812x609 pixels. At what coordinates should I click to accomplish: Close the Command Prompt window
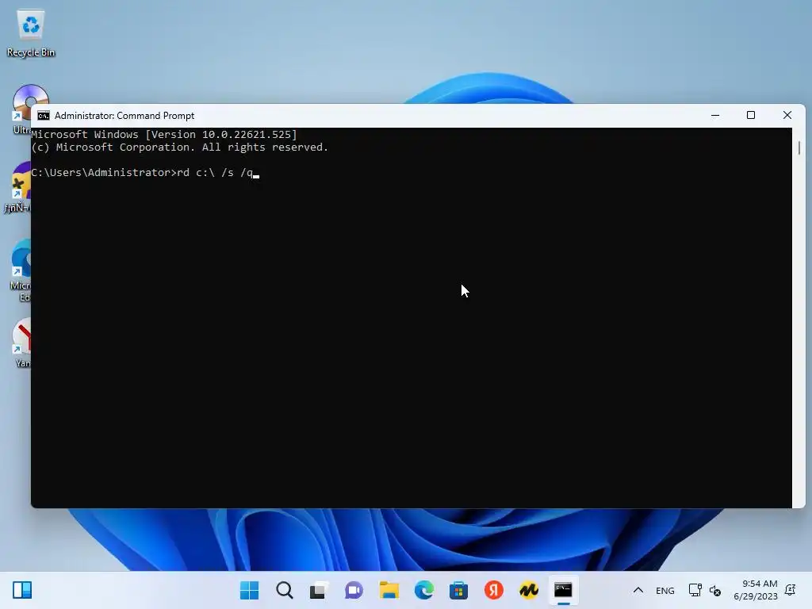coord(787,116)
